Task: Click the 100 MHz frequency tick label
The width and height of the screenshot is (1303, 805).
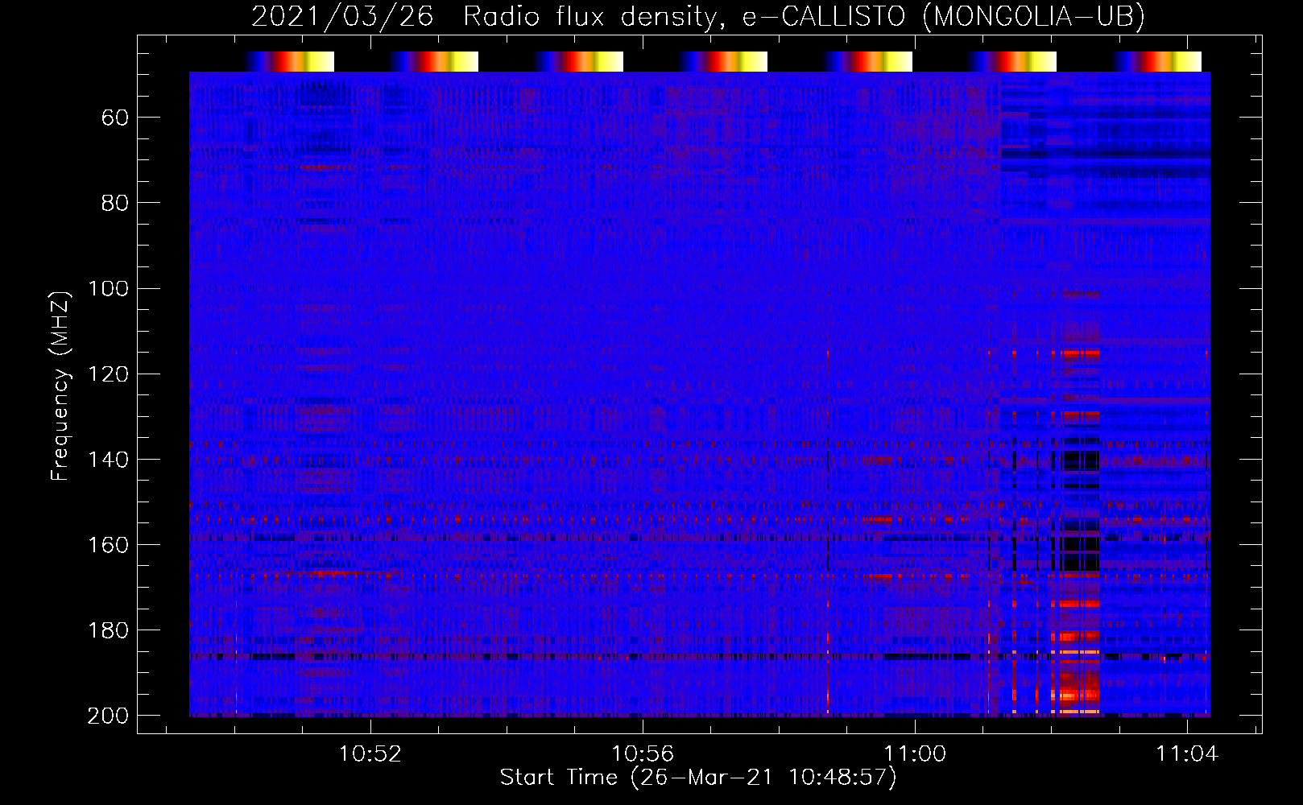Action: pos(108,289)
